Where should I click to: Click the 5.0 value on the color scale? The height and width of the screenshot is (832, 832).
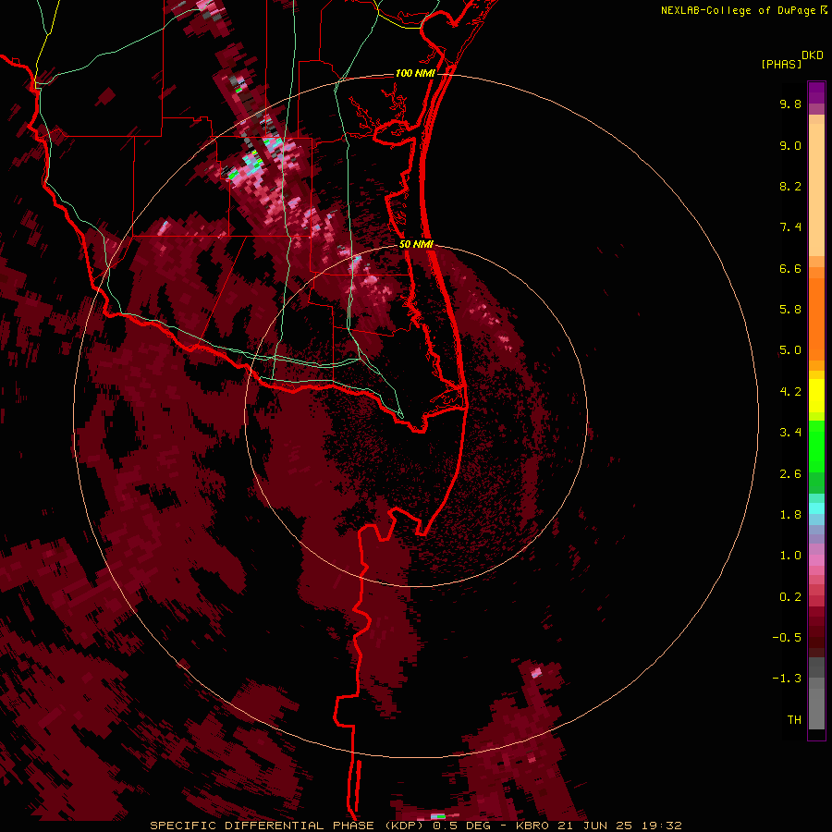point(790,350)
